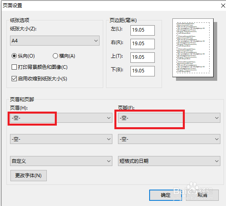Open the second footer -空- dropdown
This screenshot has height=206, width=226.
(169, 139)
